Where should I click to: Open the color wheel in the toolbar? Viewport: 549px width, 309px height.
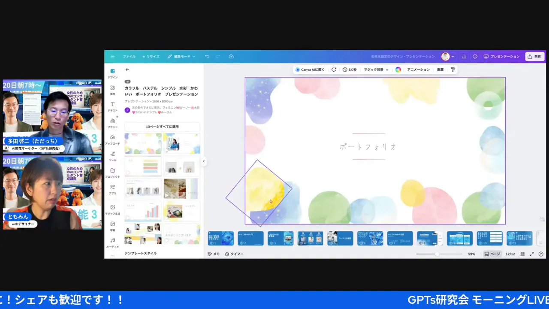(398, 70)
